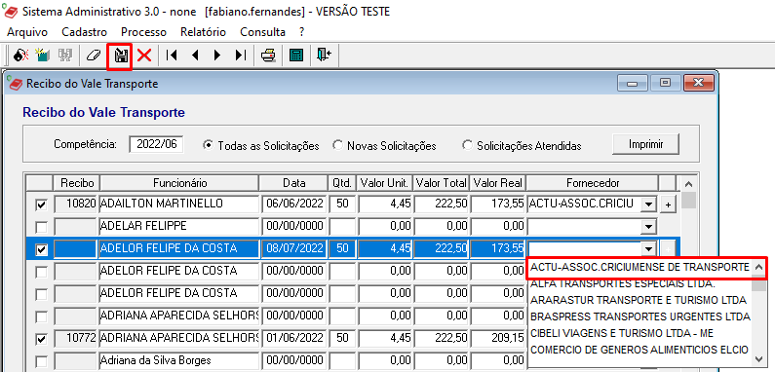Click the Fornecedor column header
This screenshot has height=372, width=775.
(x=593, y=183)
